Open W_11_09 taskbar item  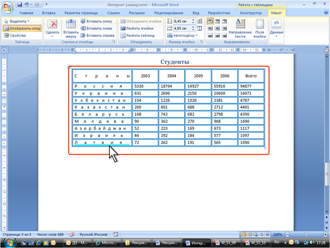click(225, 243)
